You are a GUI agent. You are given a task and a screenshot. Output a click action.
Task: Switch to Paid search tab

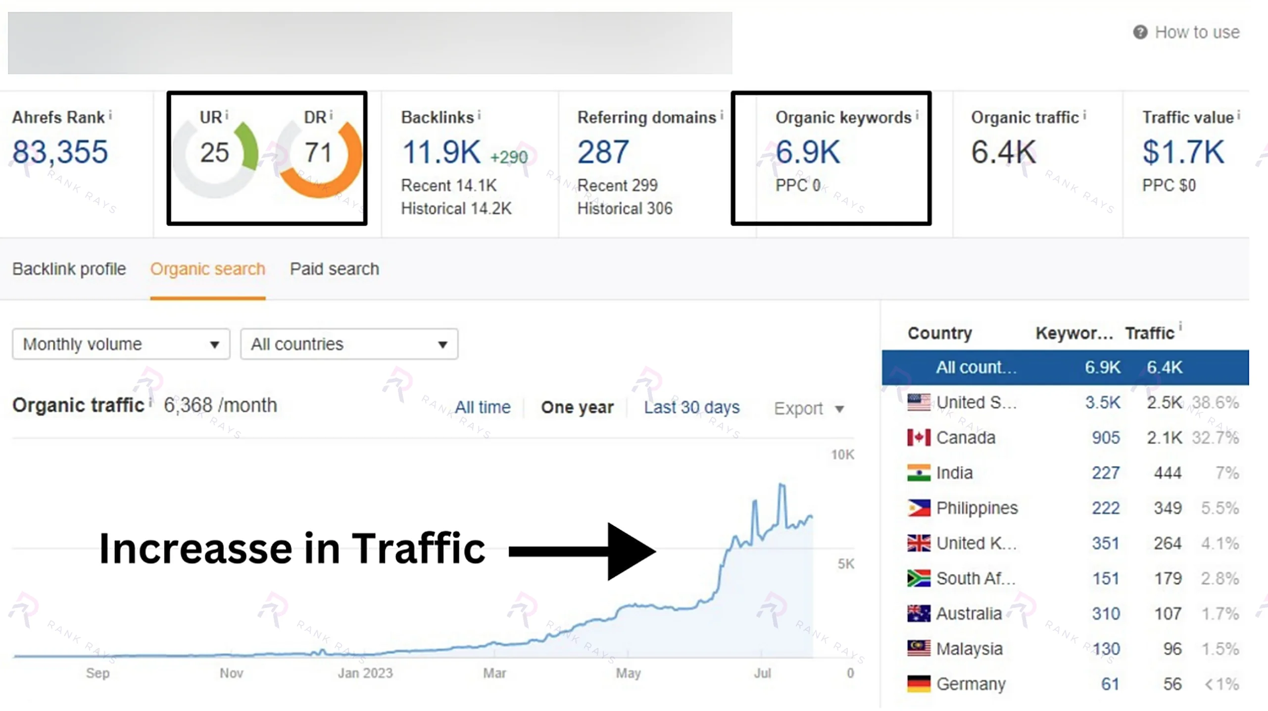click(335, 269)
